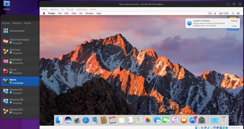
Task: Open the Downloads folder in dock
Action: tap(215, 120)
